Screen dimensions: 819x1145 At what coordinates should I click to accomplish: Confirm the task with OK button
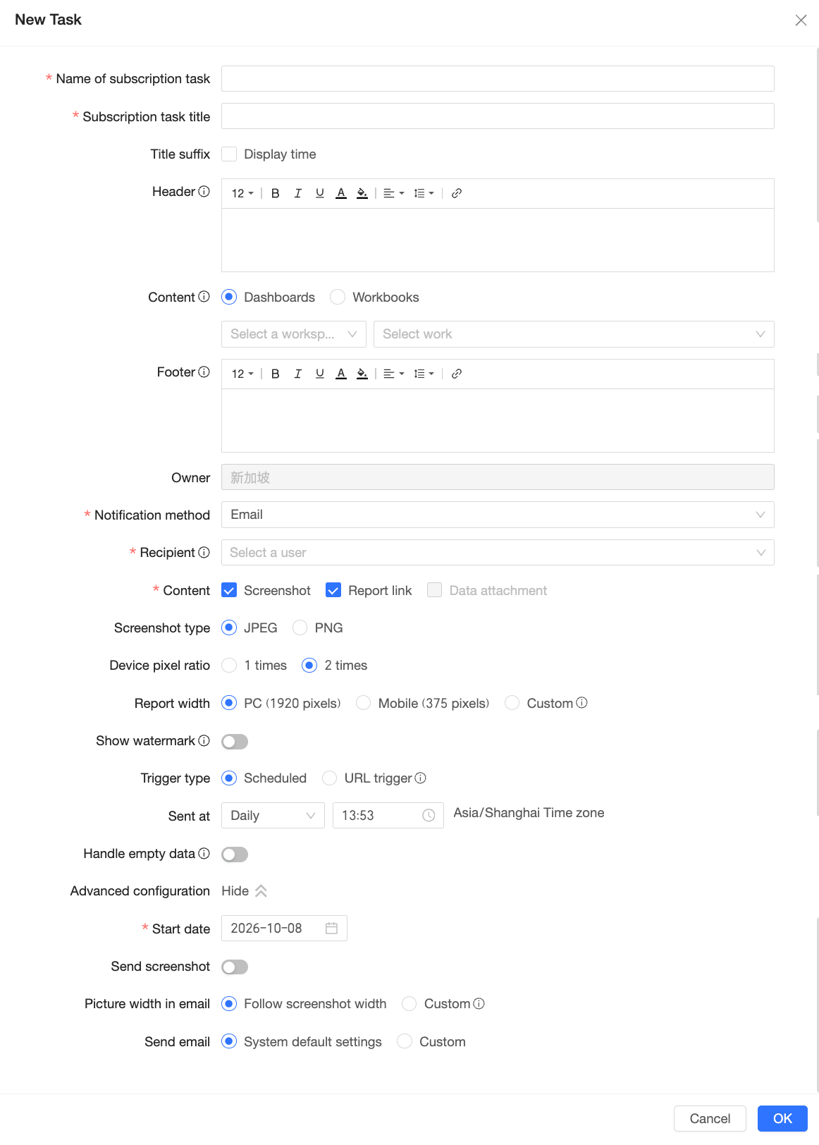pyautogui.click(x=782, y=1118)
